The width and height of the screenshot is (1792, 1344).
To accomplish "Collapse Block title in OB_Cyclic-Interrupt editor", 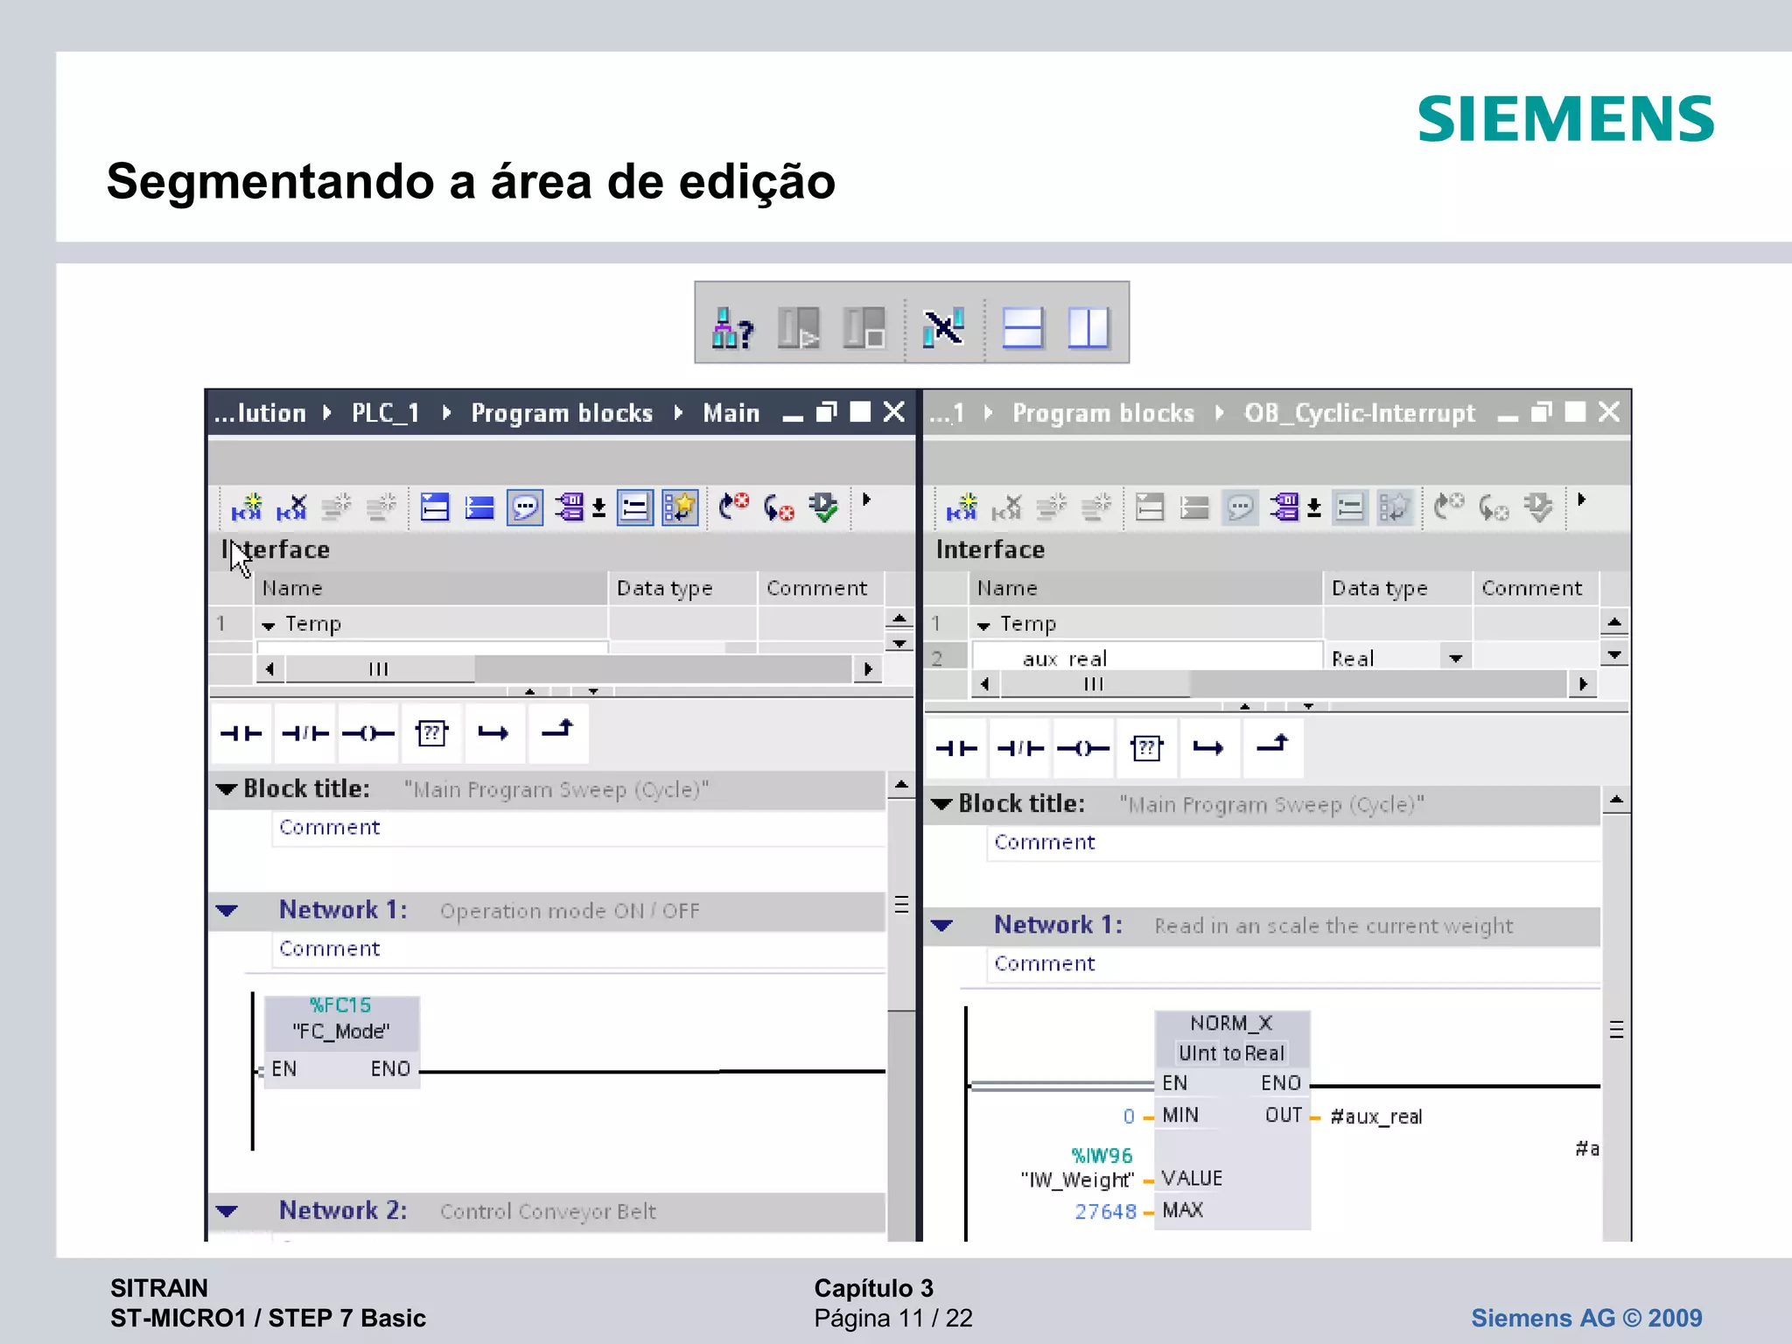I will point(941,804).
